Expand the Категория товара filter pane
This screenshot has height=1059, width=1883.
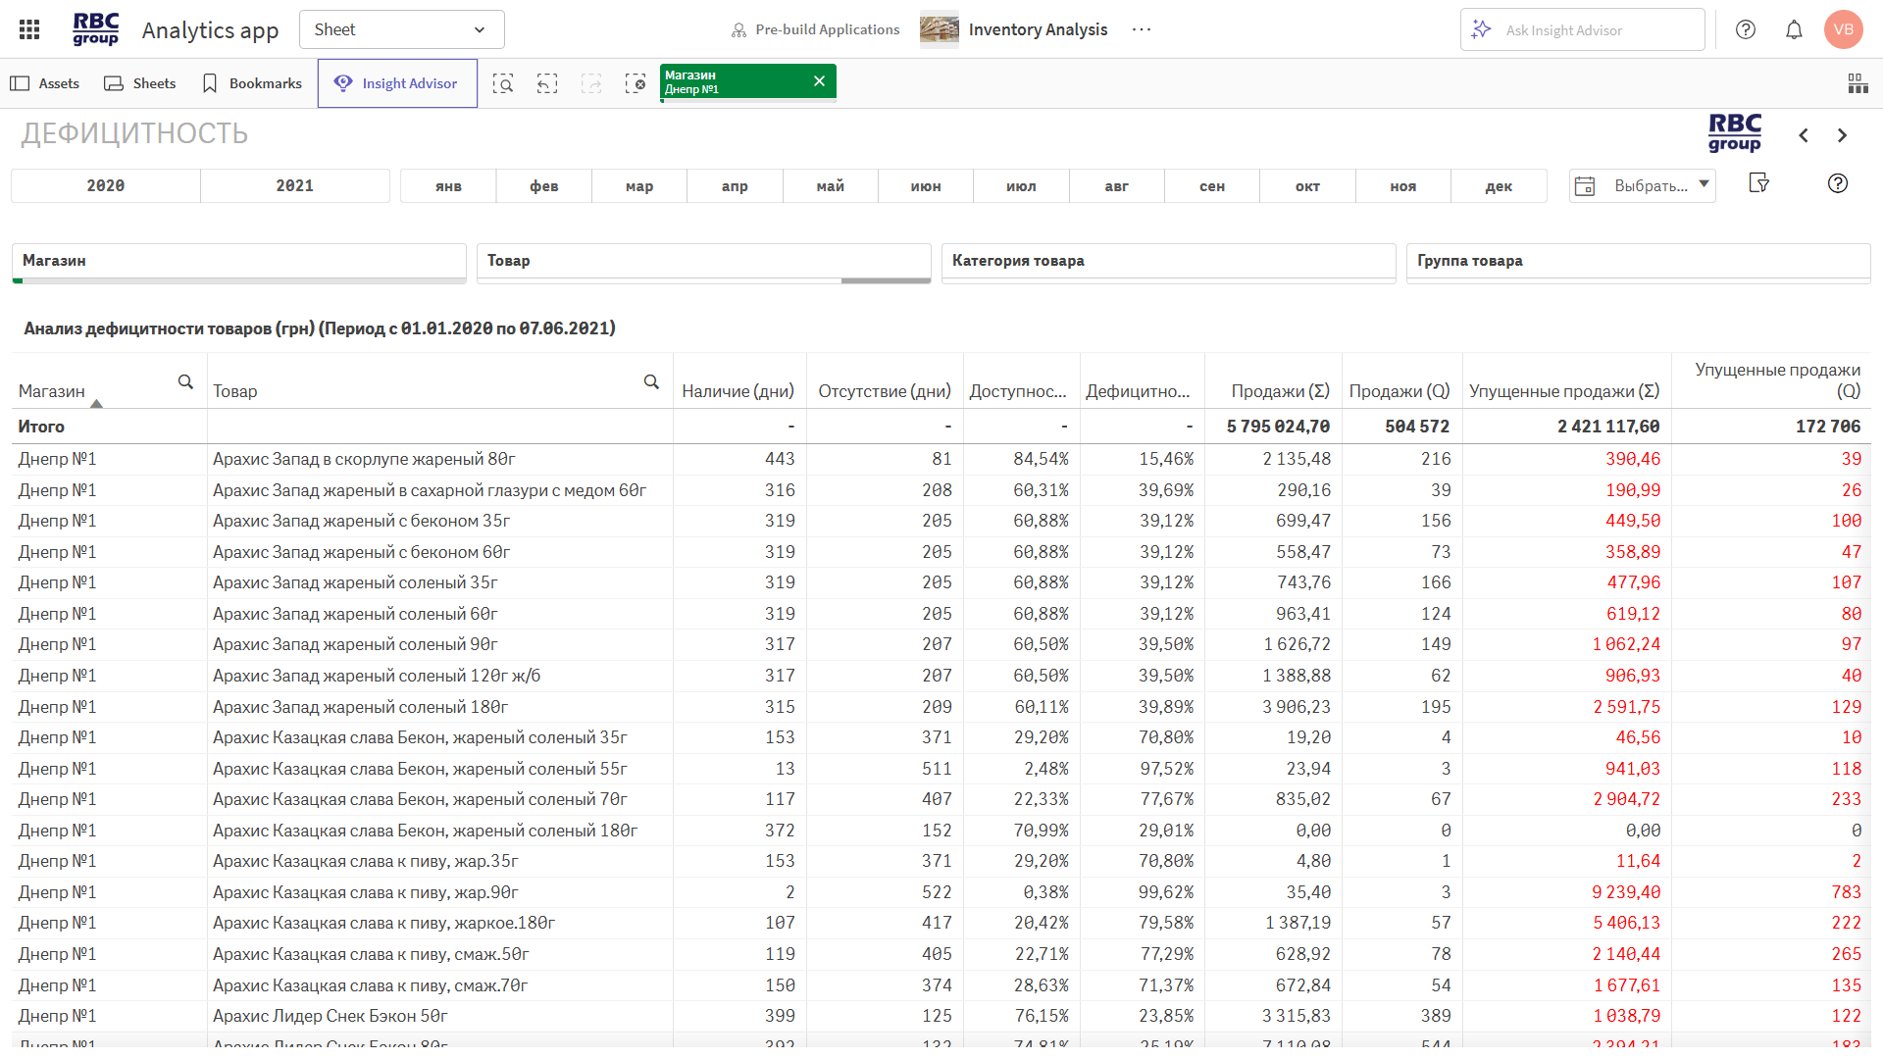(1167, 262)
